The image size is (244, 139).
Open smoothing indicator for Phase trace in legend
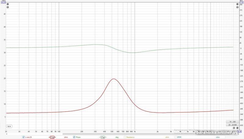click(103, 137)
